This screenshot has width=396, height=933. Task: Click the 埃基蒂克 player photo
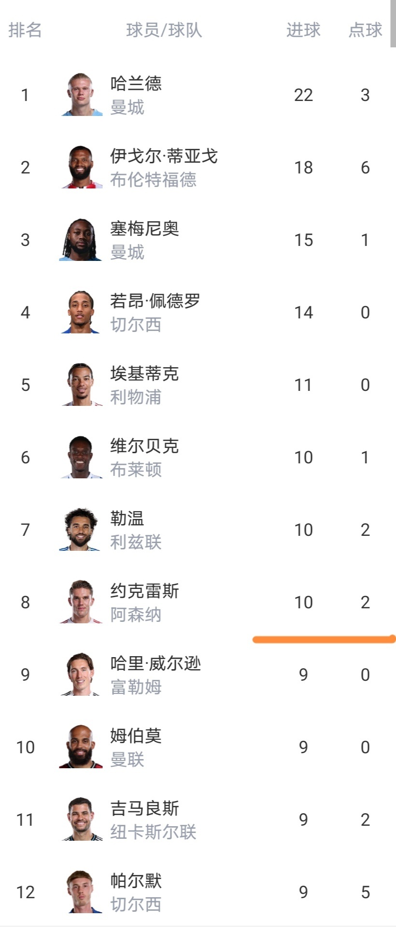(81, 385)
